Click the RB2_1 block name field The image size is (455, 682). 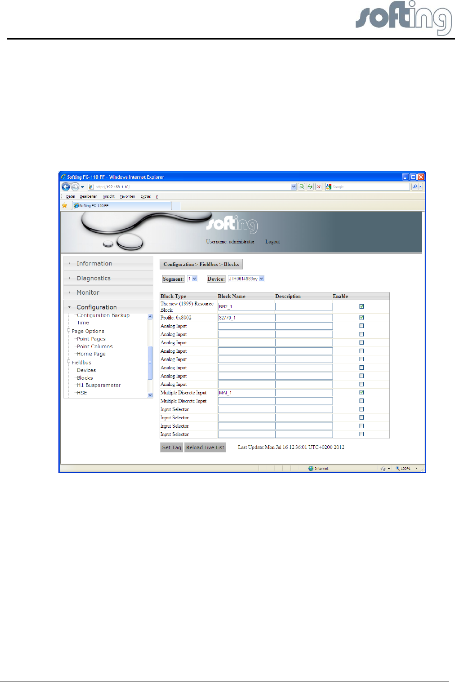pyautogui.click(x=246, y=307)
